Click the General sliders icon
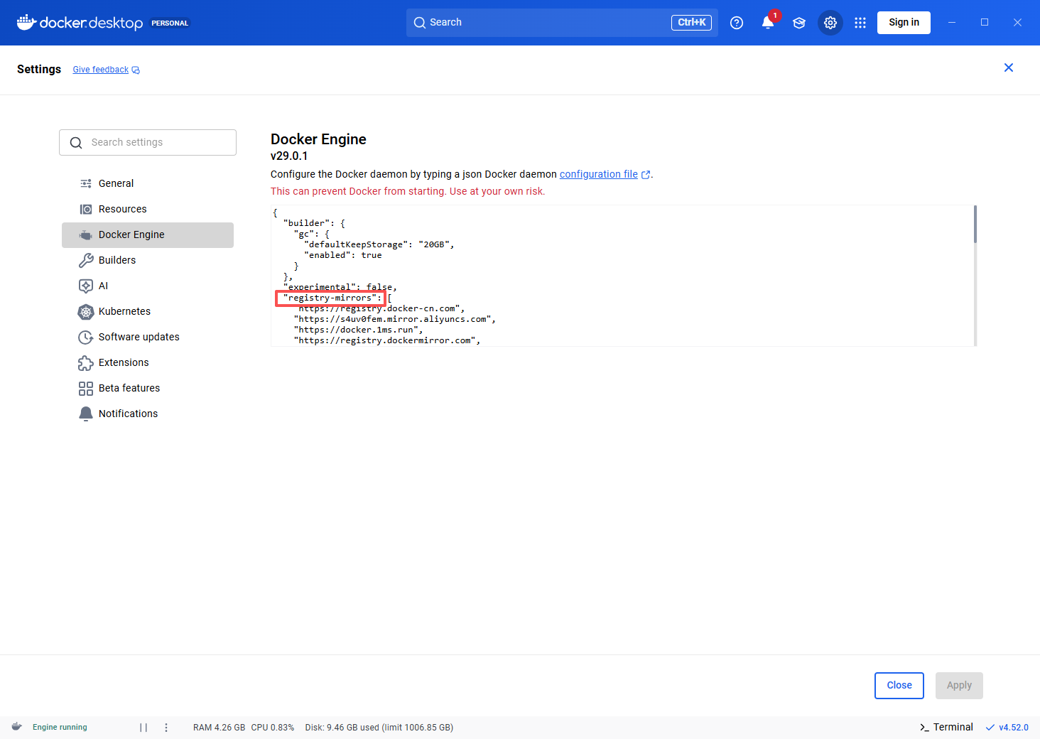Screen dimensions: 1040x739 click(86, 183)
